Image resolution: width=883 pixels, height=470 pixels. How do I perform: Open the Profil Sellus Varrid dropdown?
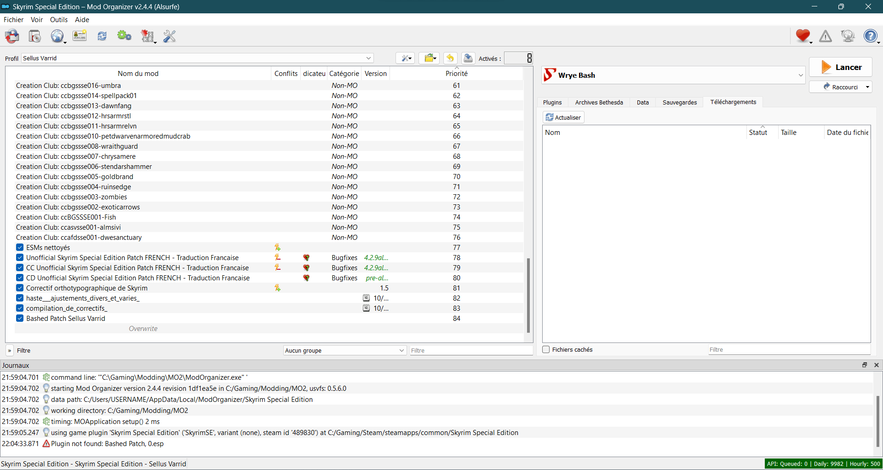[197, 58]
